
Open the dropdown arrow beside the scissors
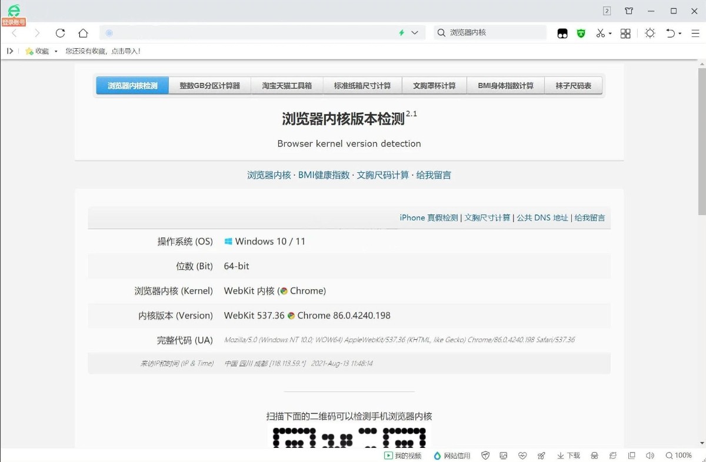click(610, 34)
